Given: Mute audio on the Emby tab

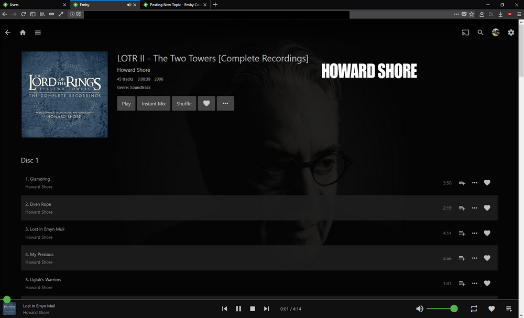Looking at the screenshot, I should point(129,5).
